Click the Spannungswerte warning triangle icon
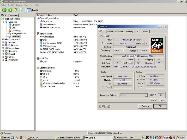 pos(38,68)
